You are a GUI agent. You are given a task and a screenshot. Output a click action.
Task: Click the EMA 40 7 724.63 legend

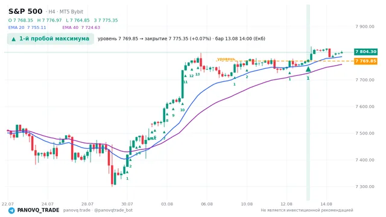pyautogui.click(x=81, y=27)
